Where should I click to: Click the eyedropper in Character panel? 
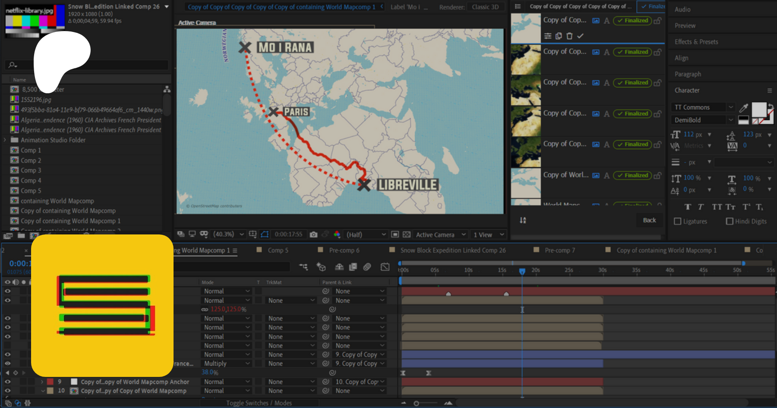(x=743, y=108)
